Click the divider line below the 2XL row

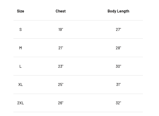[78, 112]
